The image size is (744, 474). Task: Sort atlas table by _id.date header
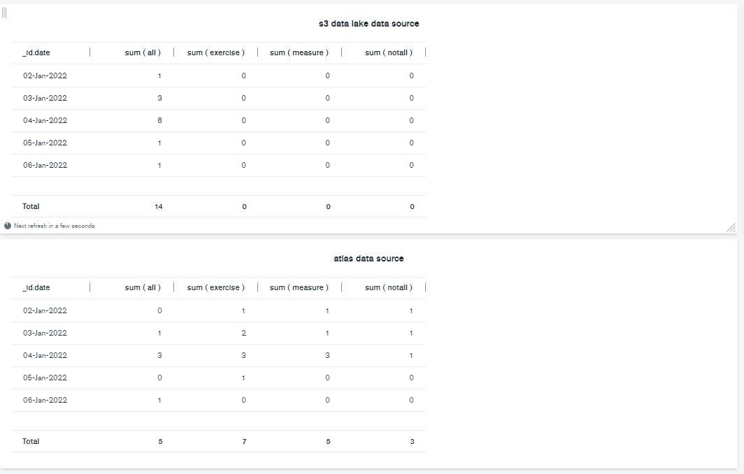[36, 287]
